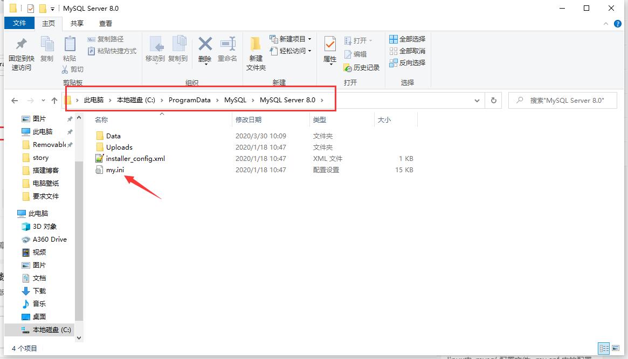Open the File (文件) menu

(19, 23)
